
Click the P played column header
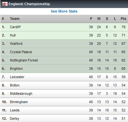coord(91,19)
